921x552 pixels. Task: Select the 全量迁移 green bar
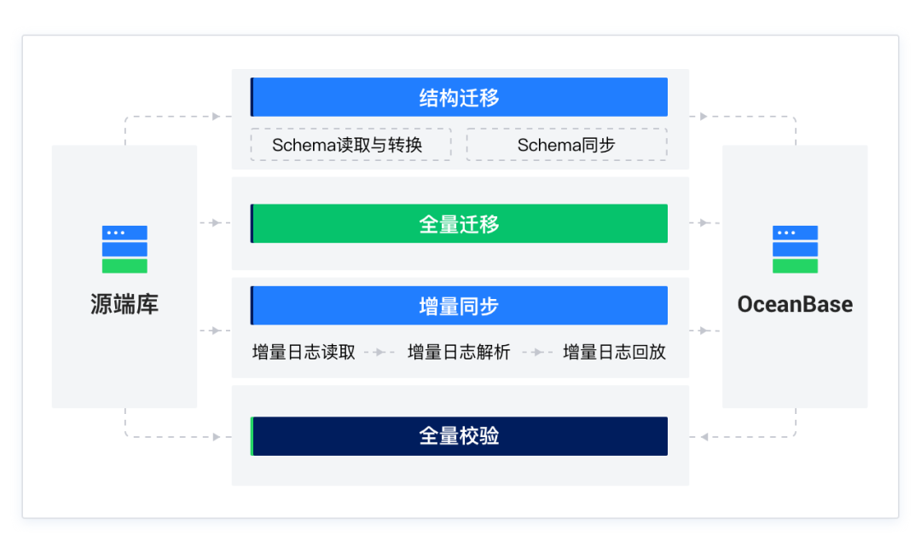pos(459,223)
